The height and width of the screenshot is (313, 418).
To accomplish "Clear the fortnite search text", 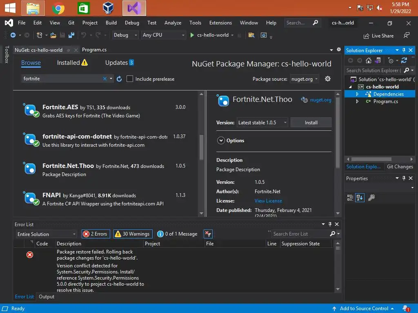I will (x=105, y=79).
